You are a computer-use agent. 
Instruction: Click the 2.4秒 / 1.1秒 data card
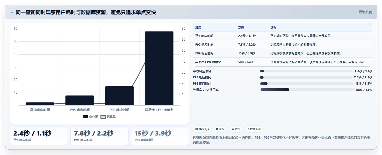[x=39, y=136]
